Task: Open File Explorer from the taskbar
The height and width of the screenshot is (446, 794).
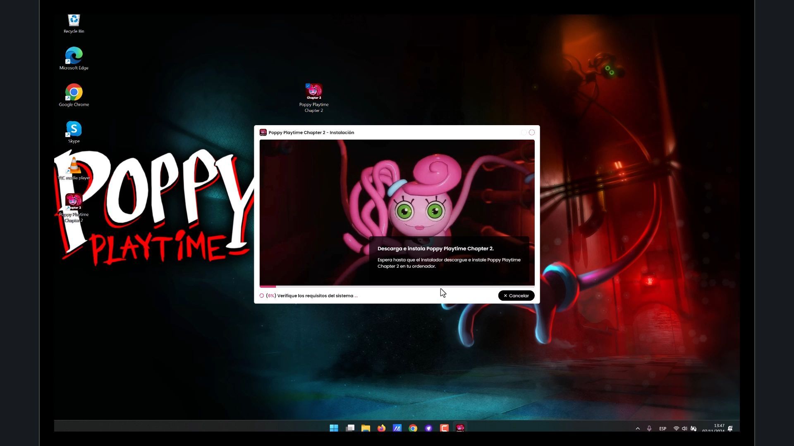Action: click(x=366, y=428)
